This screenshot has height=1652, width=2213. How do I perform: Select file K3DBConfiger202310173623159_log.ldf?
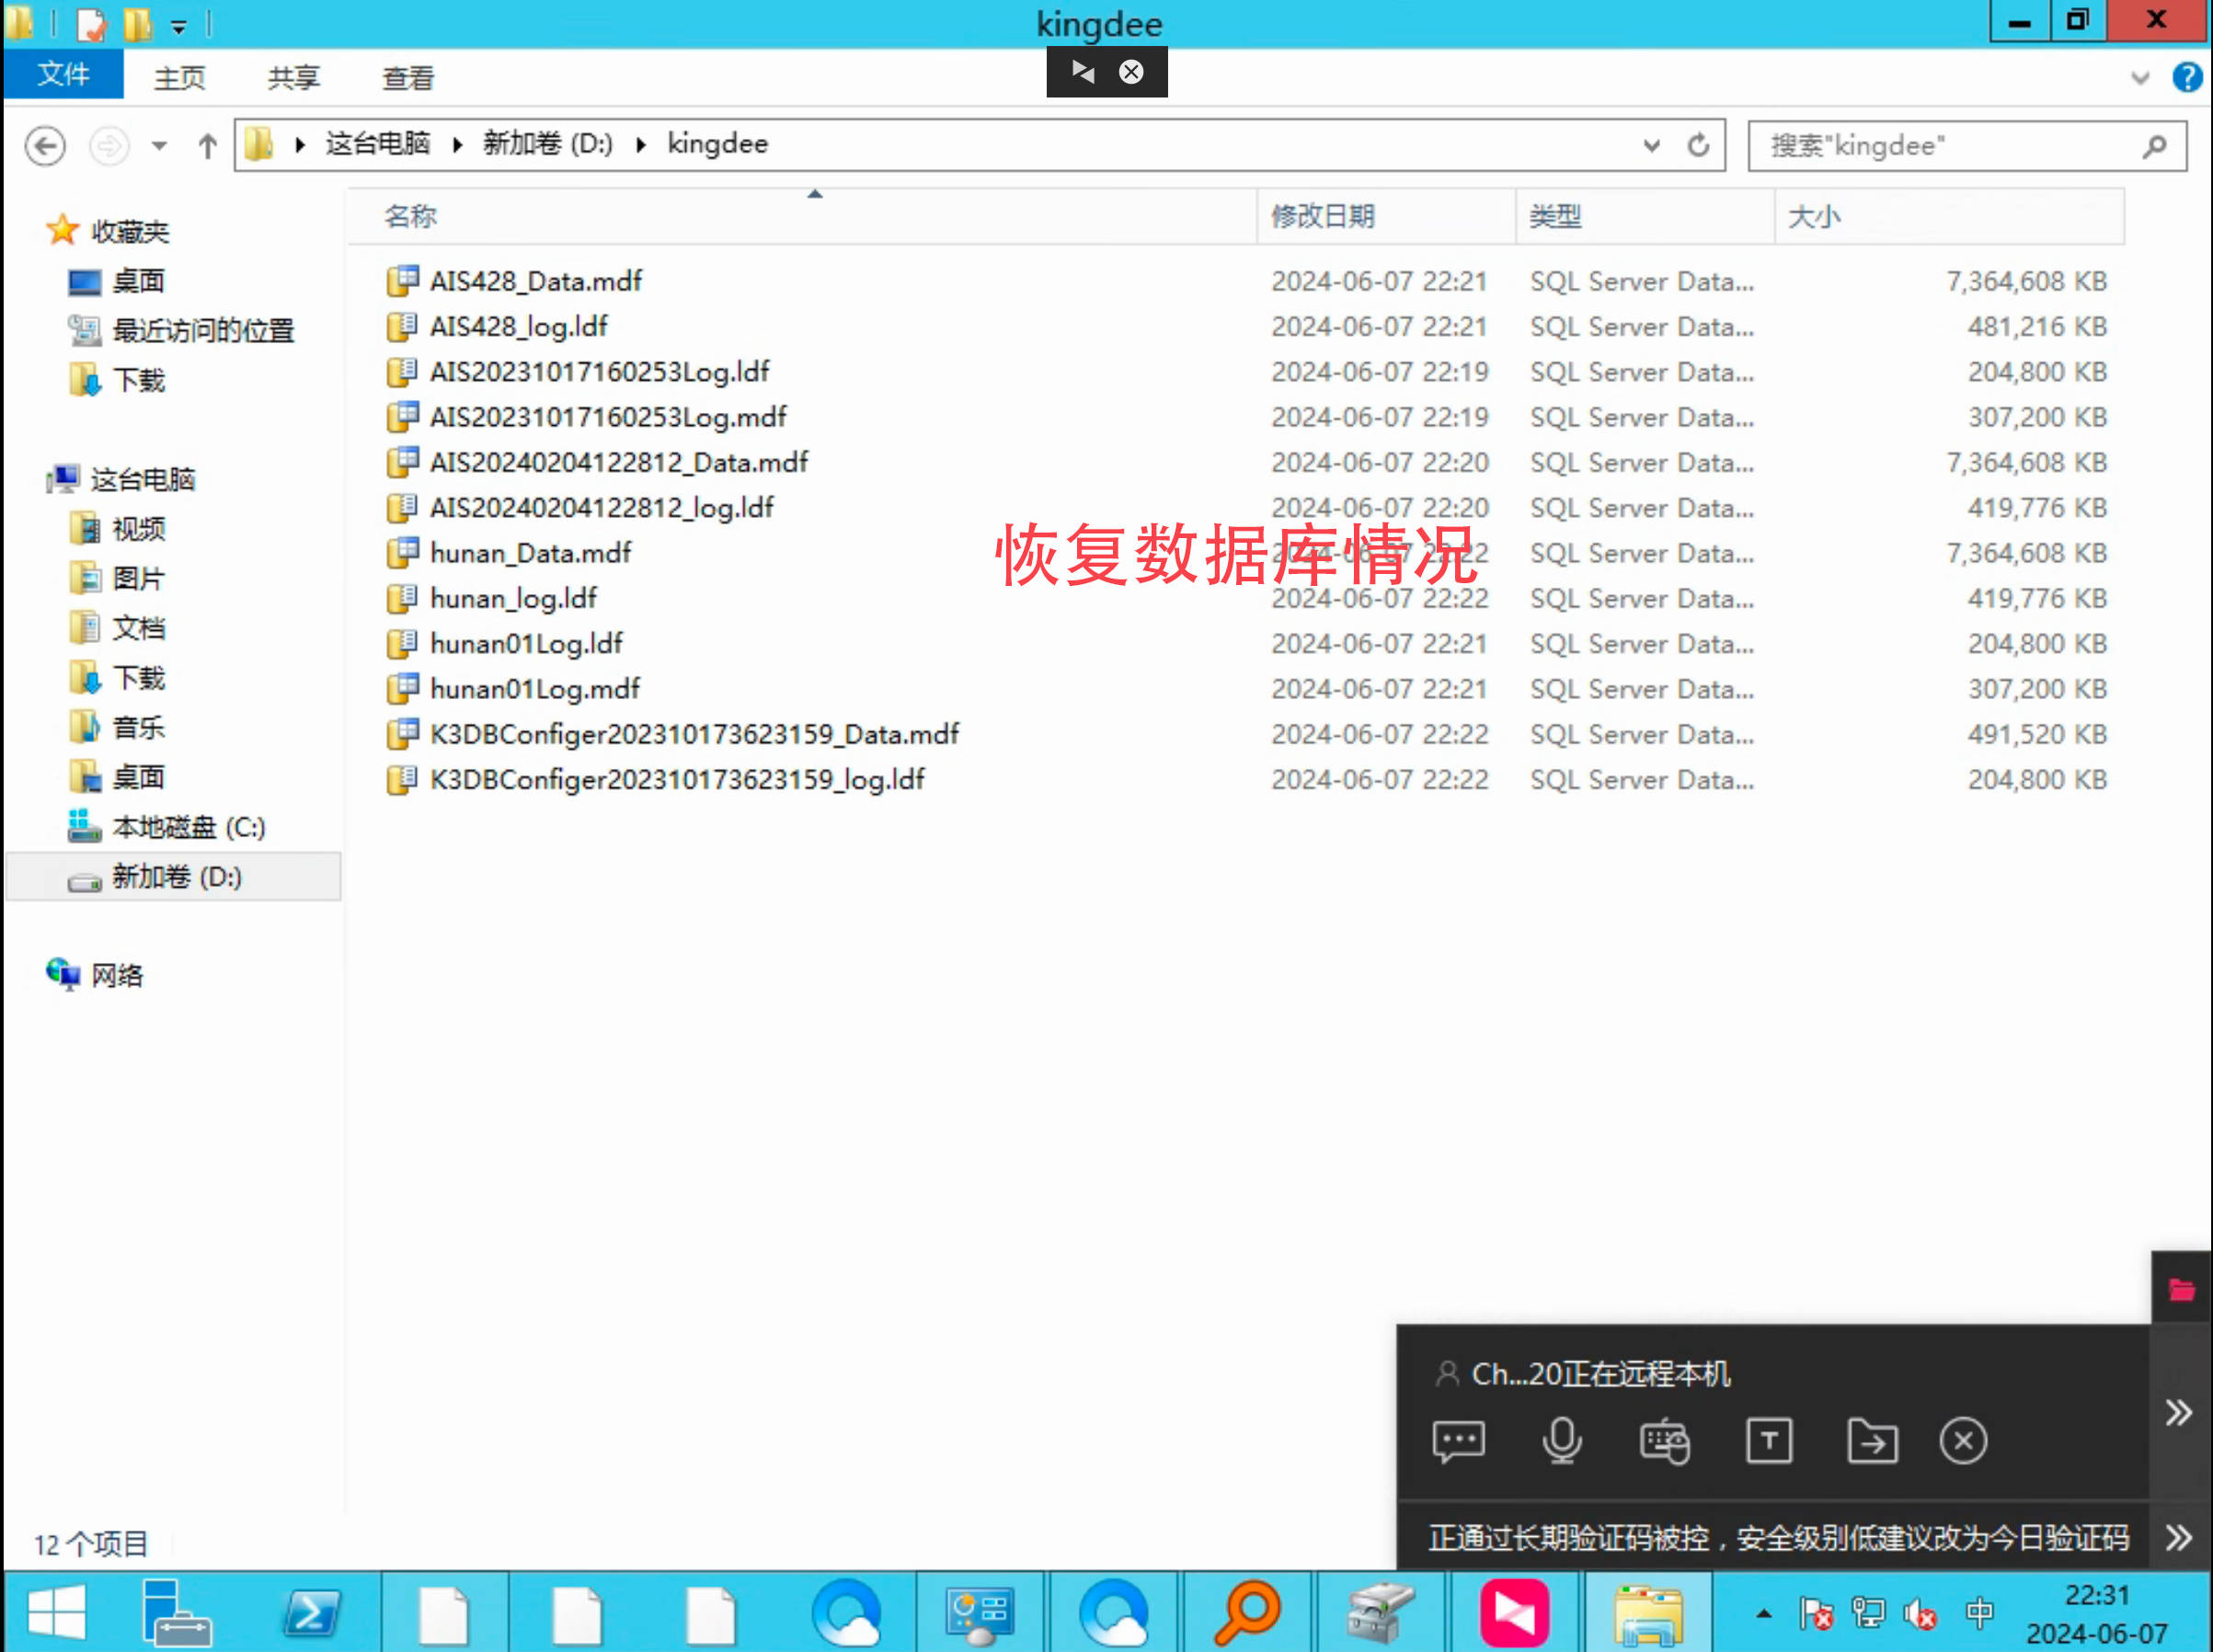tap(677, 779)
